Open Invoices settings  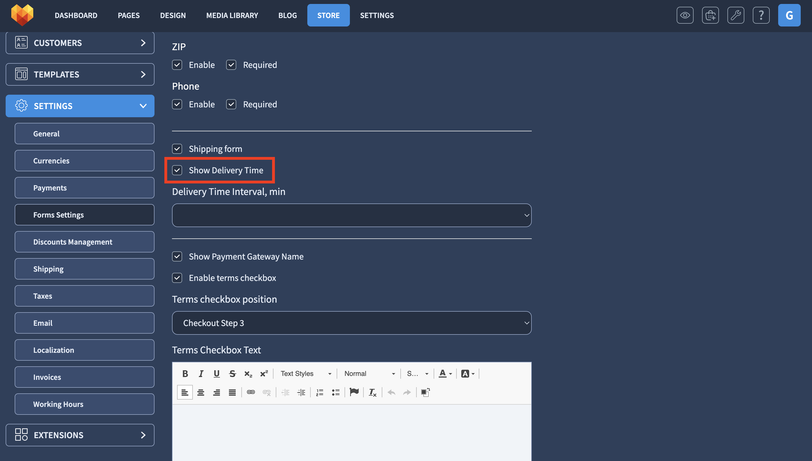84,377
